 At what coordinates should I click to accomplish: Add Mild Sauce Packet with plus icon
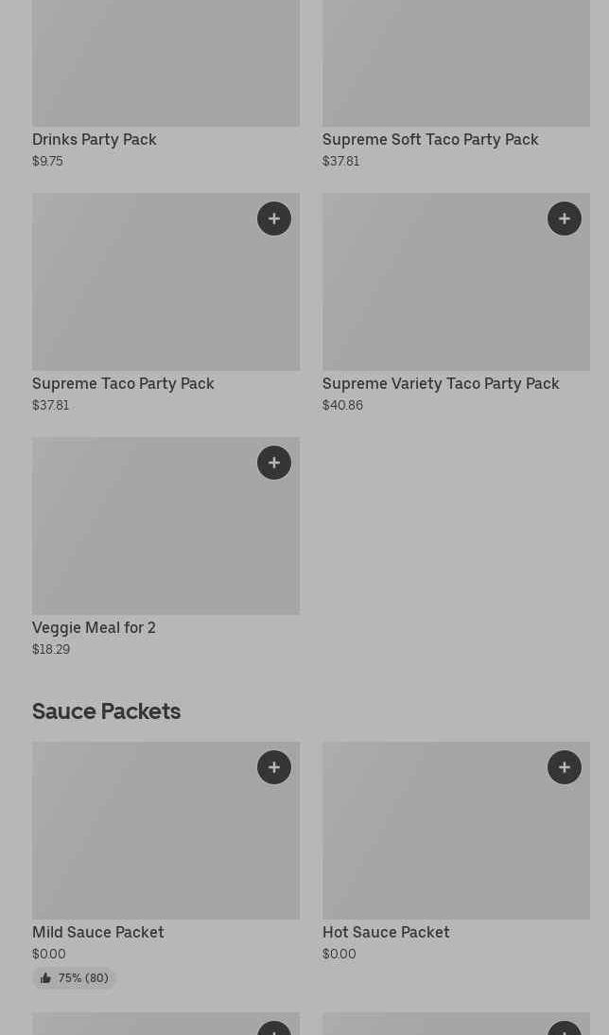[x=274, y=767]
